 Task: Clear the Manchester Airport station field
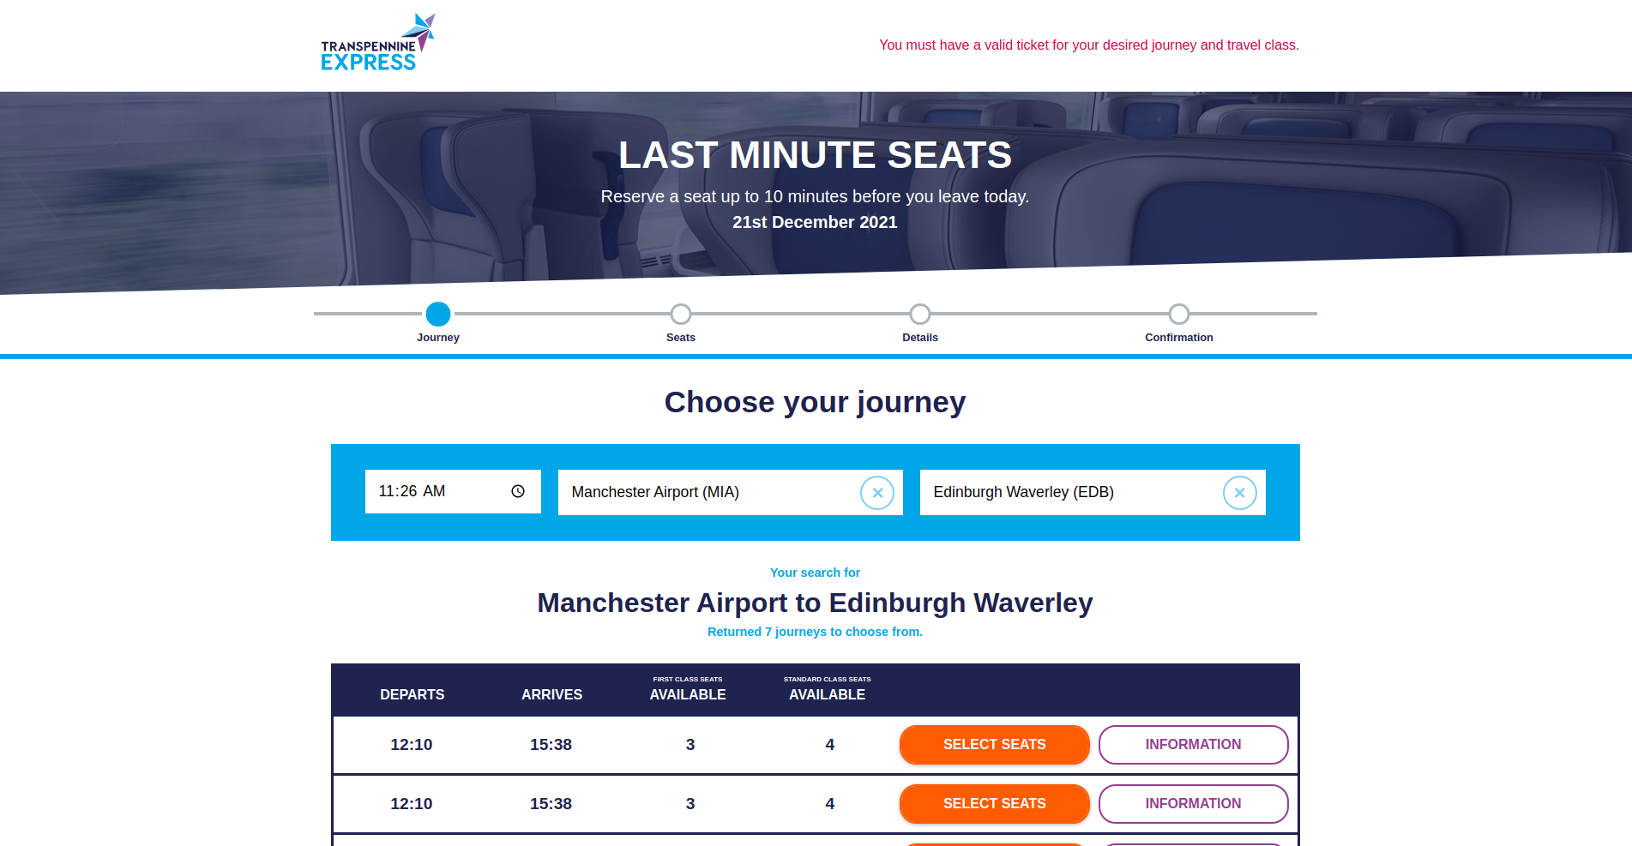coord(876,493)
